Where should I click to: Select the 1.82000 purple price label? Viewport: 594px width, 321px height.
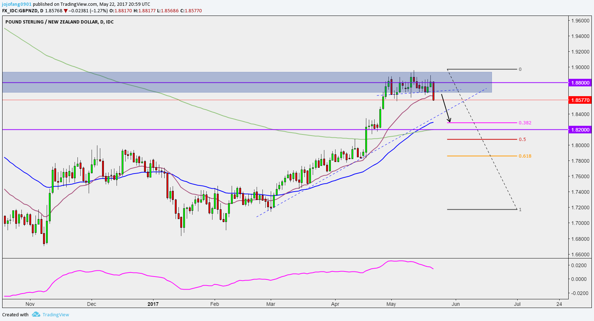coord(580,130)
